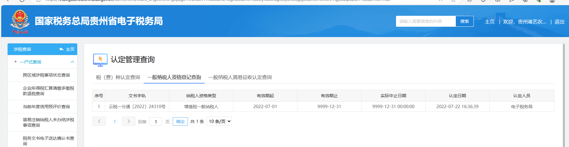
Task: Open 企业所得税汇算清缴多缴税款退税查询 sidebar item
Action: pos(48,91)
